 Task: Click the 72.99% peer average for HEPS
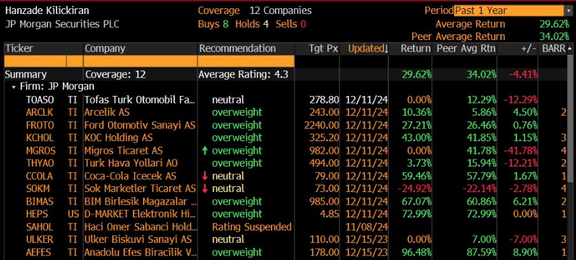[x=482, y=214]
